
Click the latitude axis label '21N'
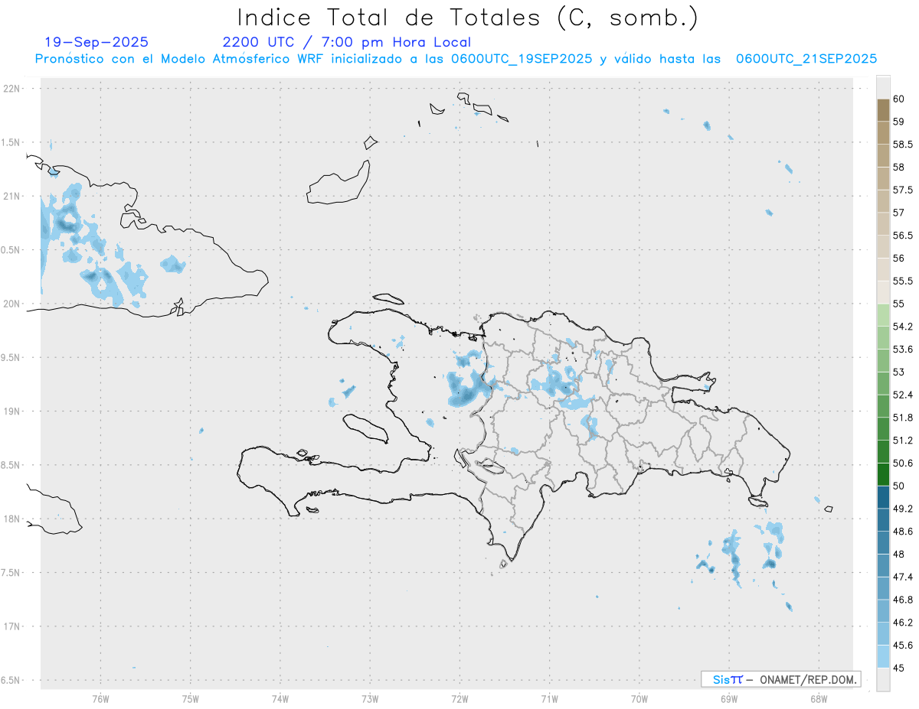tap(13, 196)
